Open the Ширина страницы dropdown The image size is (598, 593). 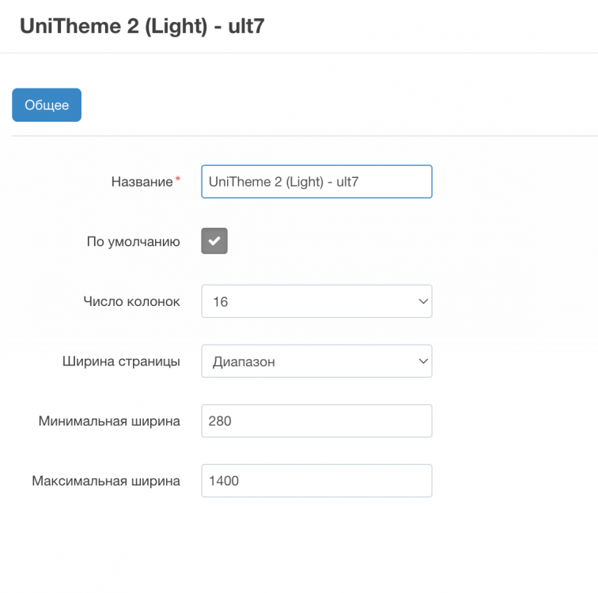316,361
